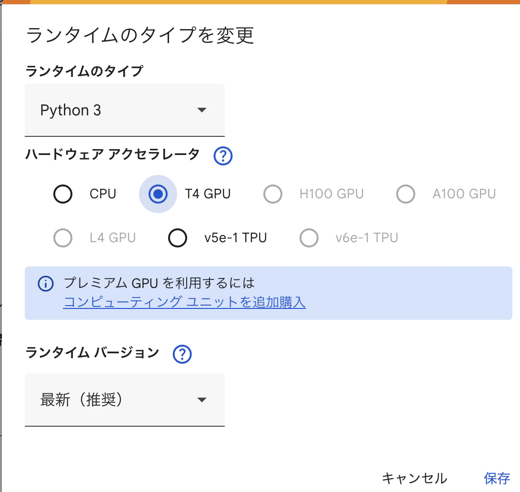This screenshot has width=520, height=492.
Task: Open the runtime version dropdown showing 最新（推奨）
Action: (125, 400)
